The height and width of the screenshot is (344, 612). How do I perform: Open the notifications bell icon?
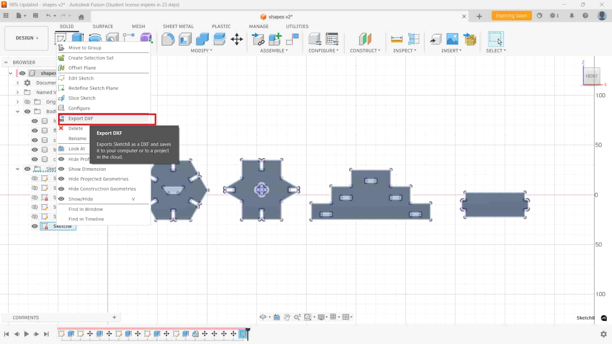(572, 16)
